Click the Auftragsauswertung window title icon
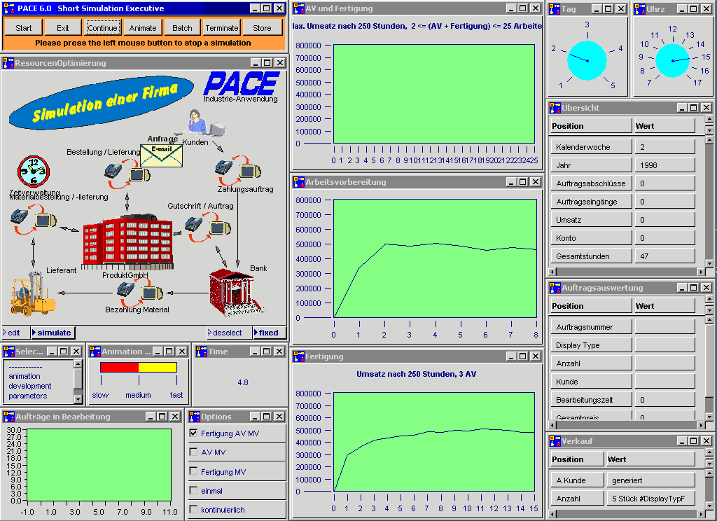This screenshot has width=717, height=521. pos(555,288)
